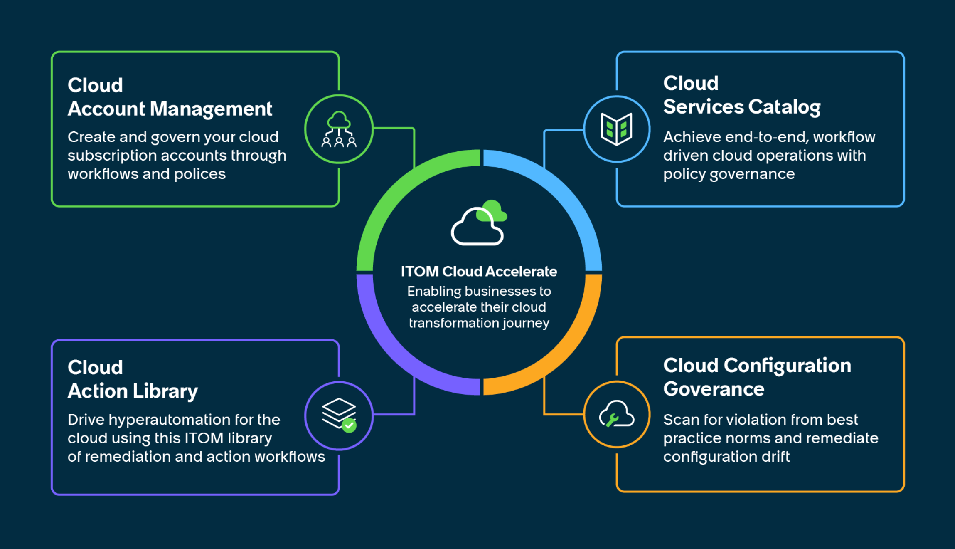Click the central ITOM cloud icon
Image resolution: width=955 pixels, height=549 pixels.
click(x=479, y=223)
